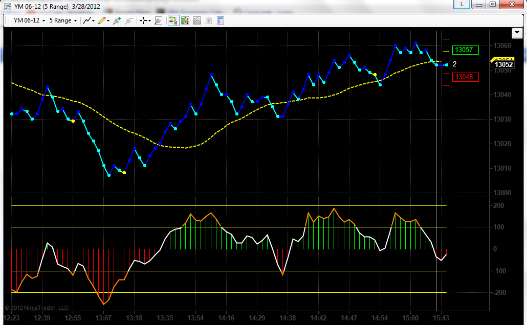Click the 14:16 time axis label
The height and width of the screenshot is (325, 527).
pos(226,318)
